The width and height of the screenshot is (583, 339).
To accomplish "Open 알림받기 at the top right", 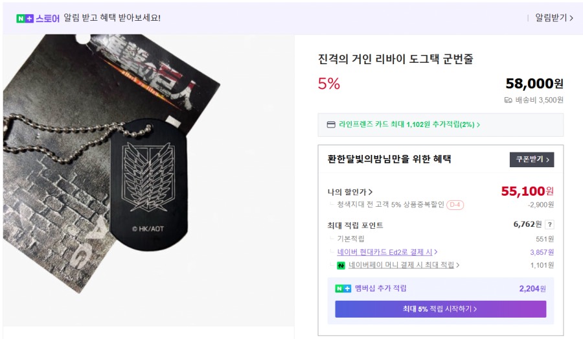I will [x=554, y=18].
